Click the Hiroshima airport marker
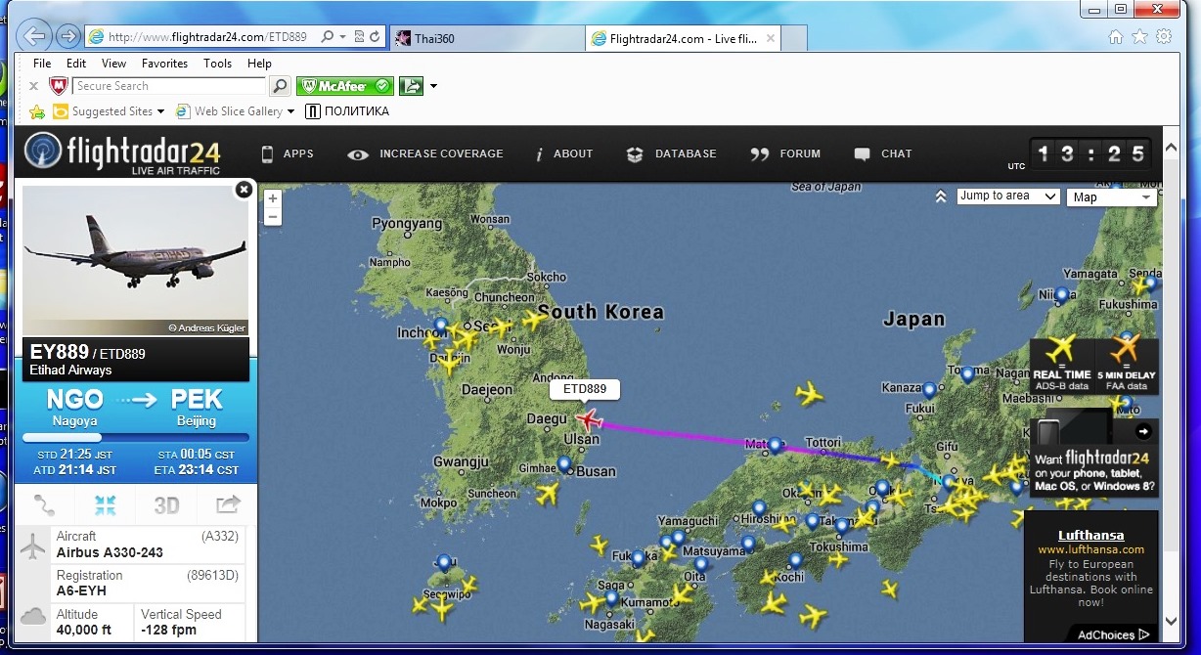Screen dimensions: 1201x655 [x=759, y=509]
